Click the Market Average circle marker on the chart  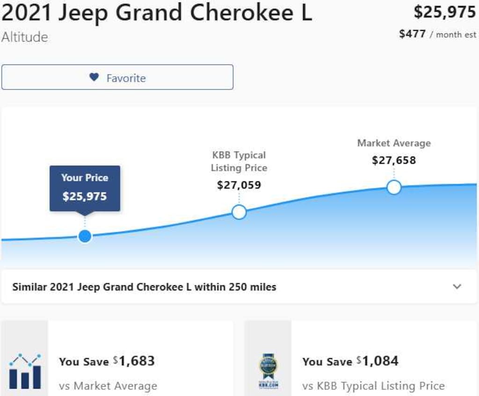[394, 187]
